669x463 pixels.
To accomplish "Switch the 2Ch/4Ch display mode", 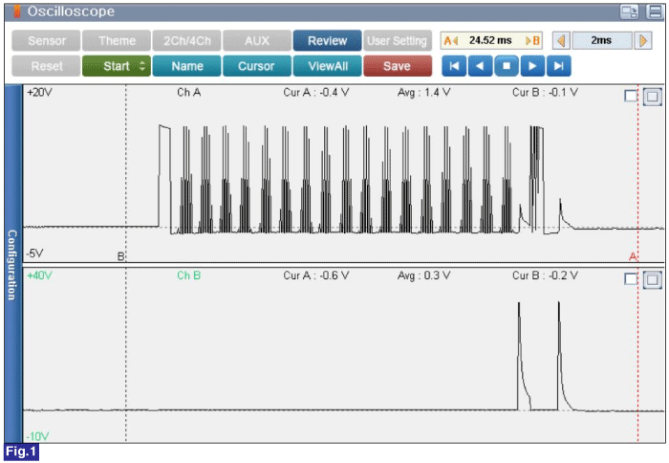I will 187,40.
